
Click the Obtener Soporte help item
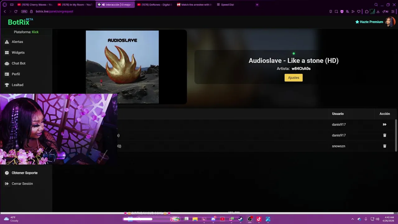coord(25,173)
